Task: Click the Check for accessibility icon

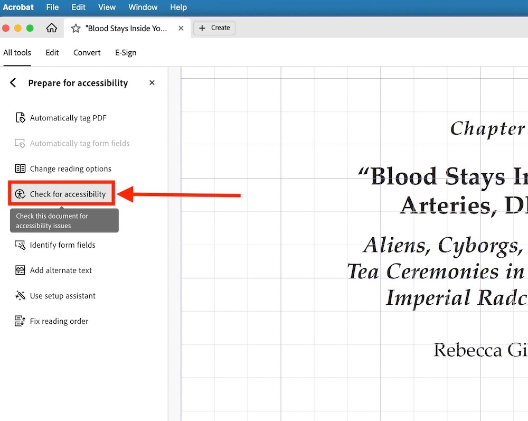Action: 20,194
